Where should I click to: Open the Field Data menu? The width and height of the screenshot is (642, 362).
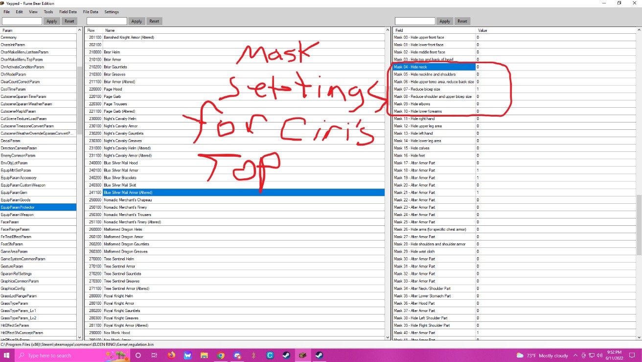click(68, 12)
